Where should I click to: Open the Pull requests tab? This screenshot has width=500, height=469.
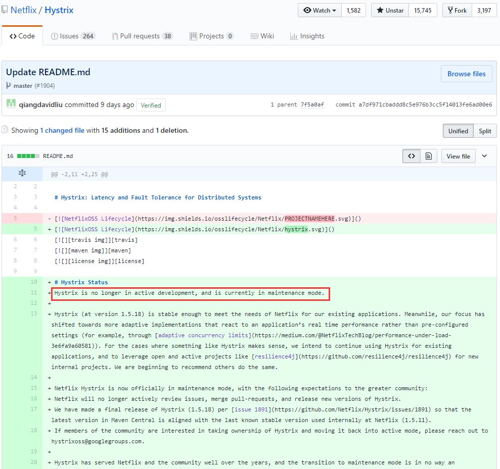click(x=142, y=36)
